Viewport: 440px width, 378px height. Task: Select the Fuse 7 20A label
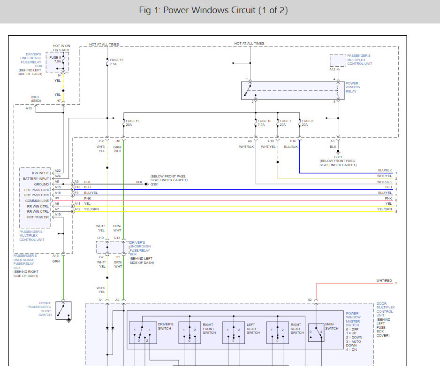[285, 123]
